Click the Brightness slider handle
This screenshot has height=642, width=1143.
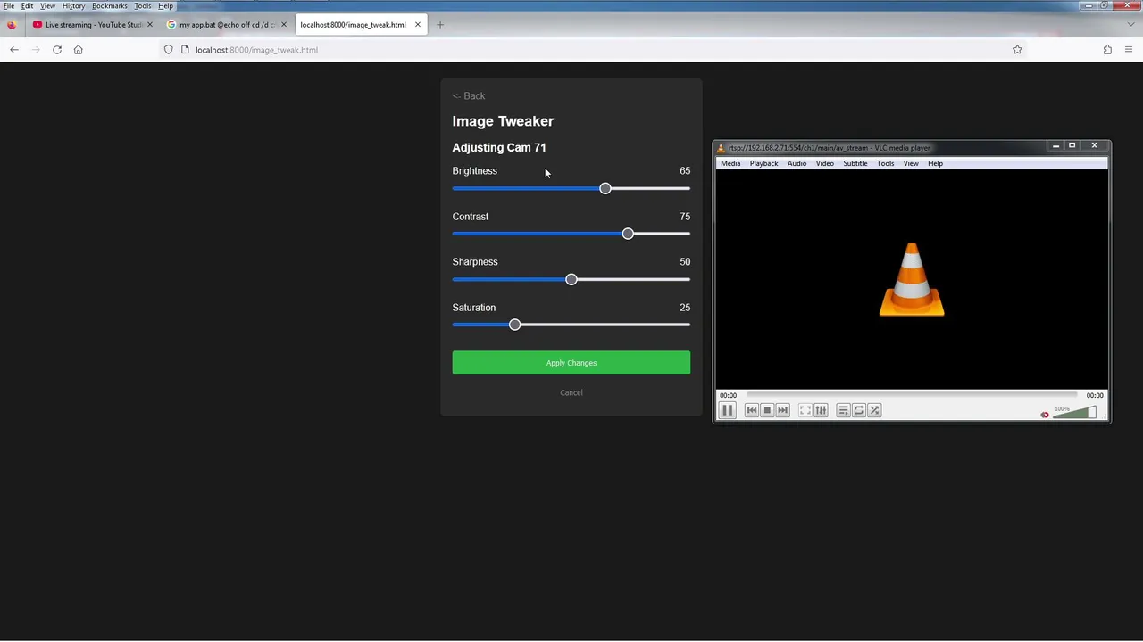point(605,188)
